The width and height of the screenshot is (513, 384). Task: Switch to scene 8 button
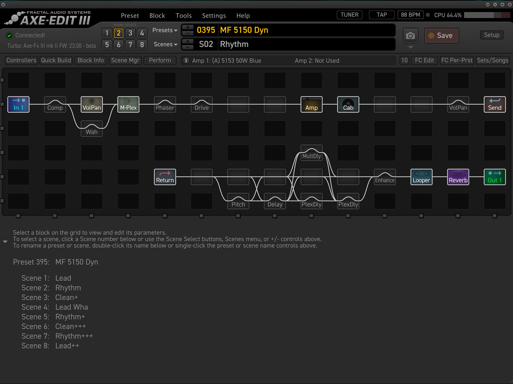(142, 45)
